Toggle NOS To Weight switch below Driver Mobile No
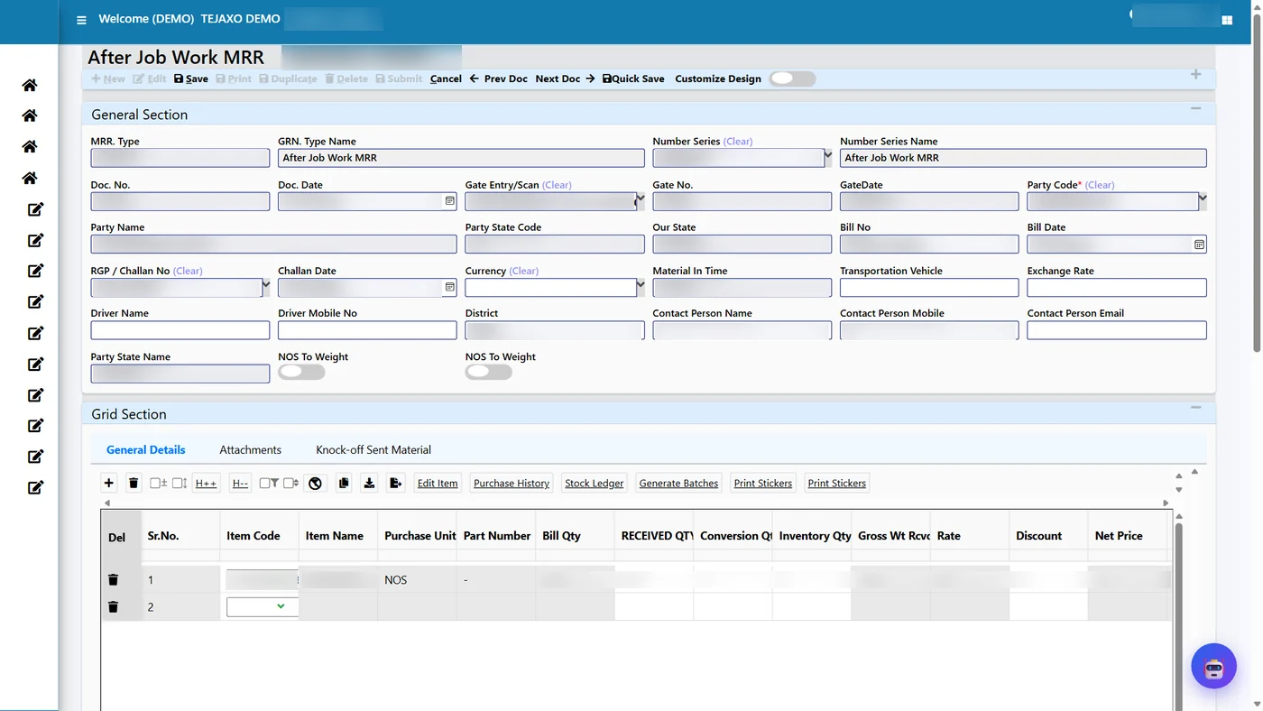 [301, 372]
